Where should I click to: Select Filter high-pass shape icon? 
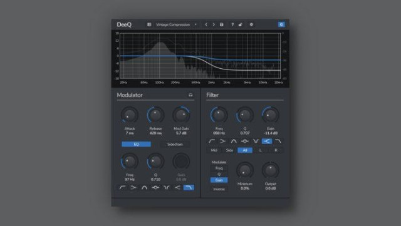click(x=212, y=141)
